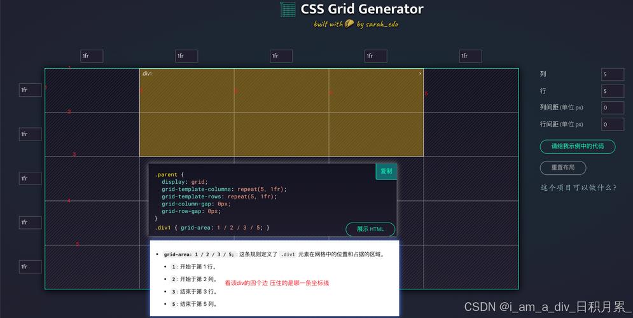
Task: Click the 展示 HTML button
Action: coord(370,229)
